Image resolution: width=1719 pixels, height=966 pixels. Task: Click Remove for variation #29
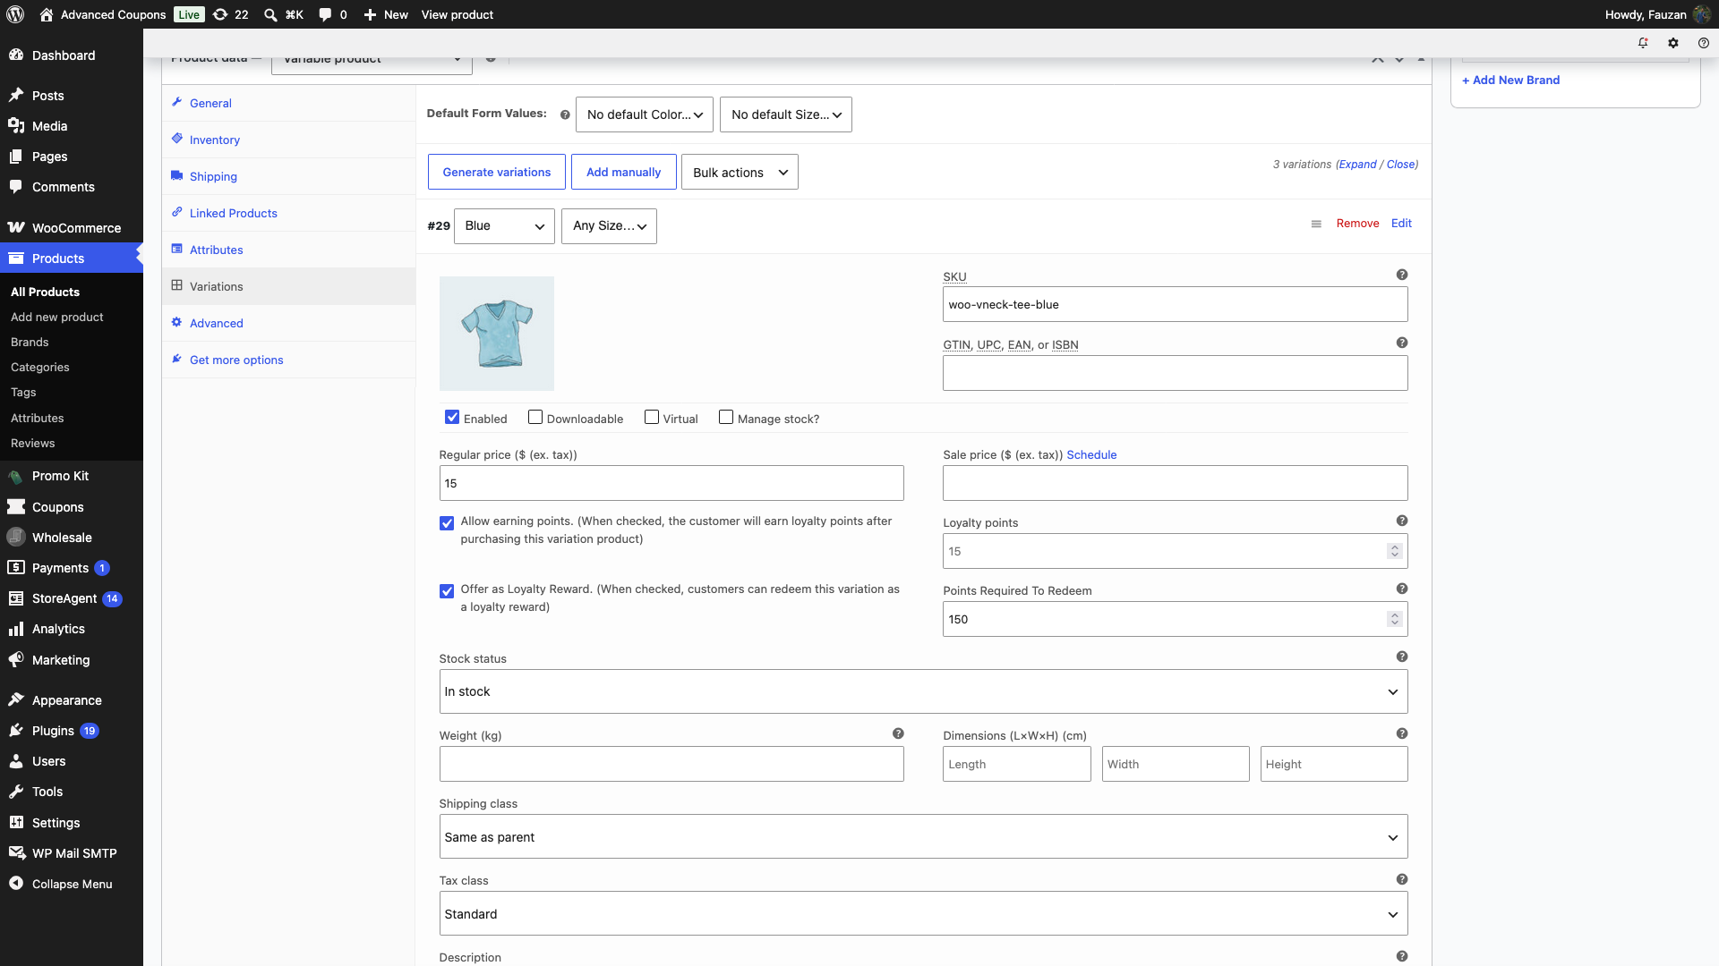pyautogui.click(x=1357, y=224)
